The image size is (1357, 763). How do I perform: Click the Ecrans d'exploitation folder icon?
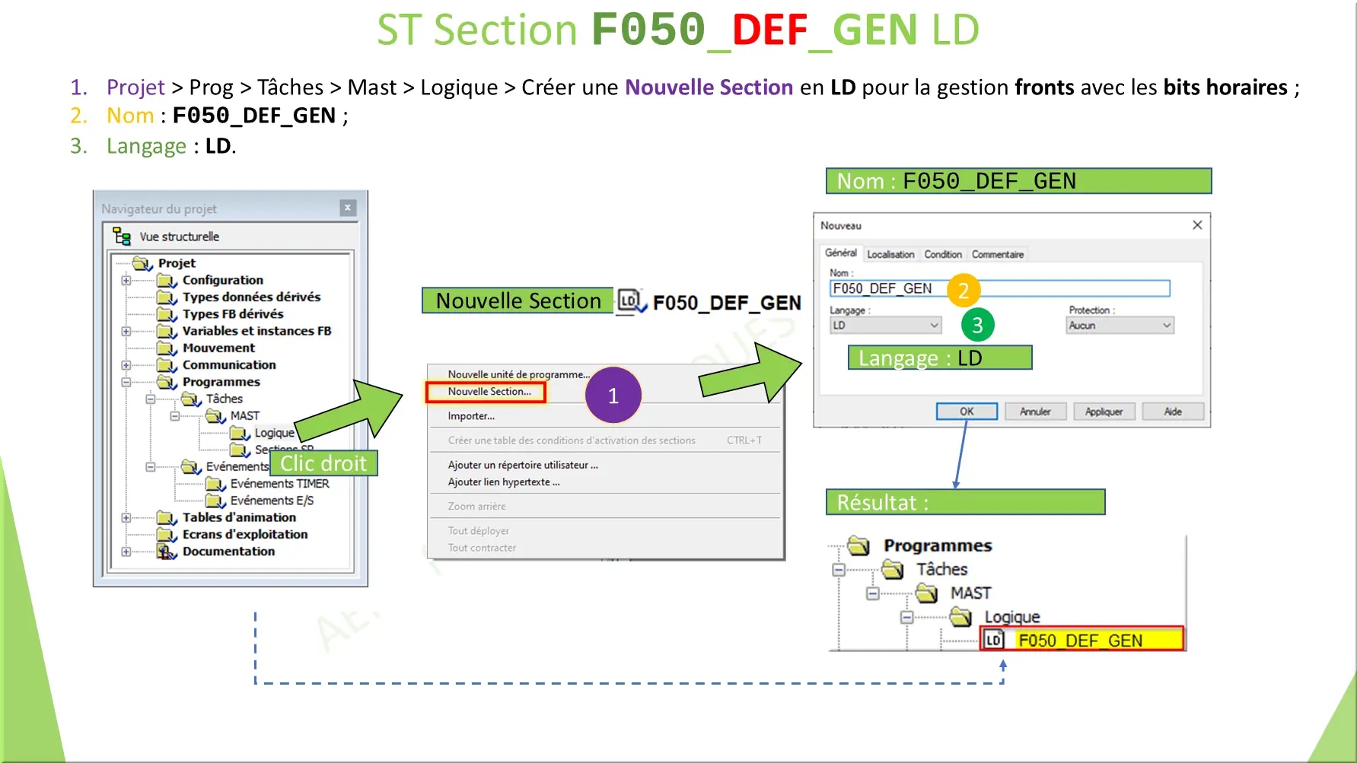167,534
